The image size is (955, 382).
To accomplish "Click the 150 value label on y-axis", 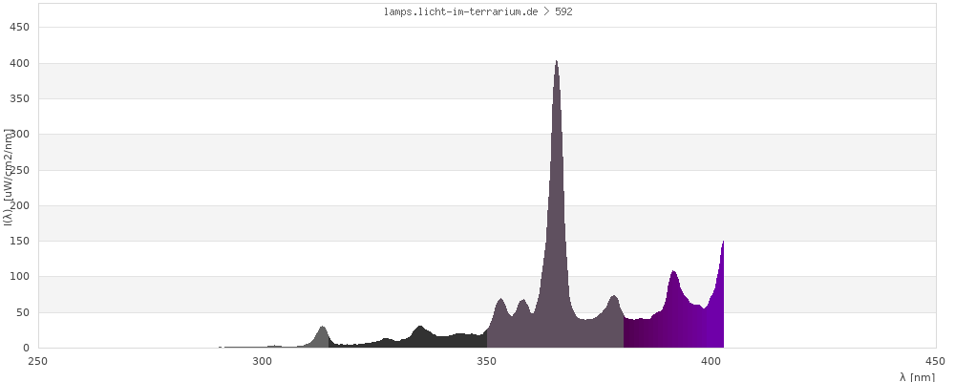I will [x=19, y=241].
